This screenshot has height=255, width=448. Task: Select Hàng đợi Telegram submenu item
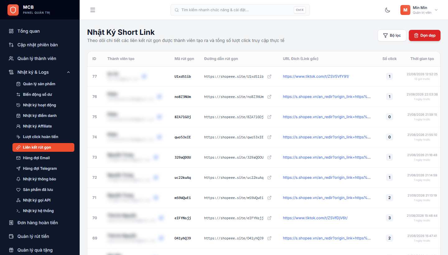tap(43, 169)
